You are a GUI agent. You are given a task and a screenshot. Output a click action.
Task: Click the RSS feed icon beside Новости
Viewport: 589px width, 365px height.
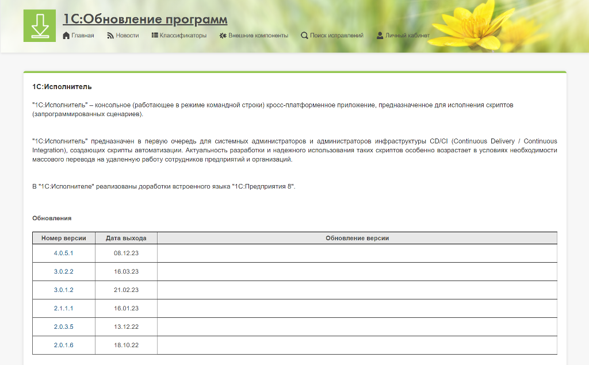110,36
